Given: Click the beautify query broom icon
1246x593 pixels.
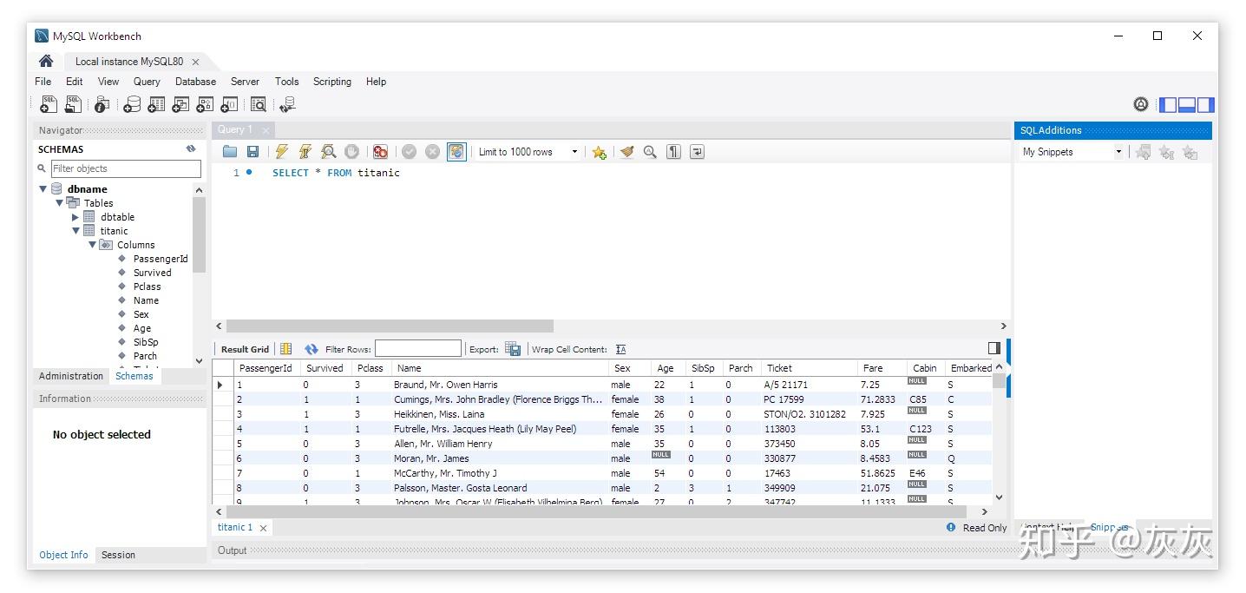Looking at the screenshot, I should 626,152.
